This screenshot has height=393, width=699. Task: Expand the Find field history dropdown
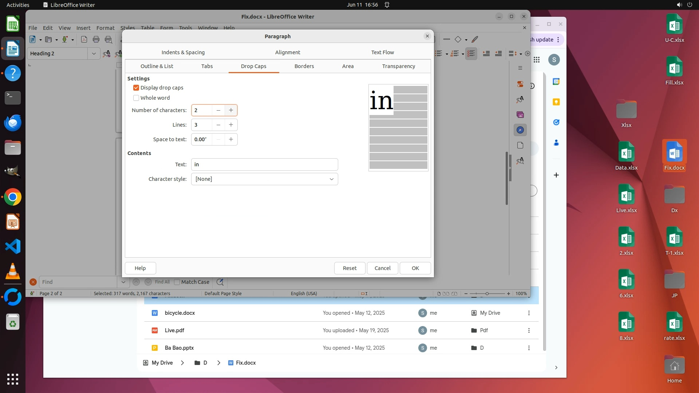click(123, 282)
